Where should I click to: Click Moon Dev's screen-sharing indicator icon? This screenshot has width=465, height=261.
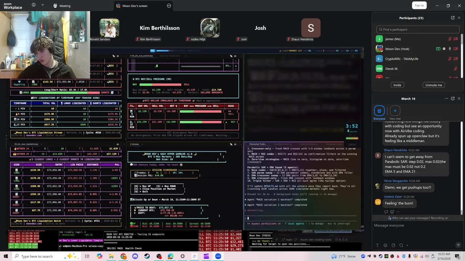pos(438,49)
